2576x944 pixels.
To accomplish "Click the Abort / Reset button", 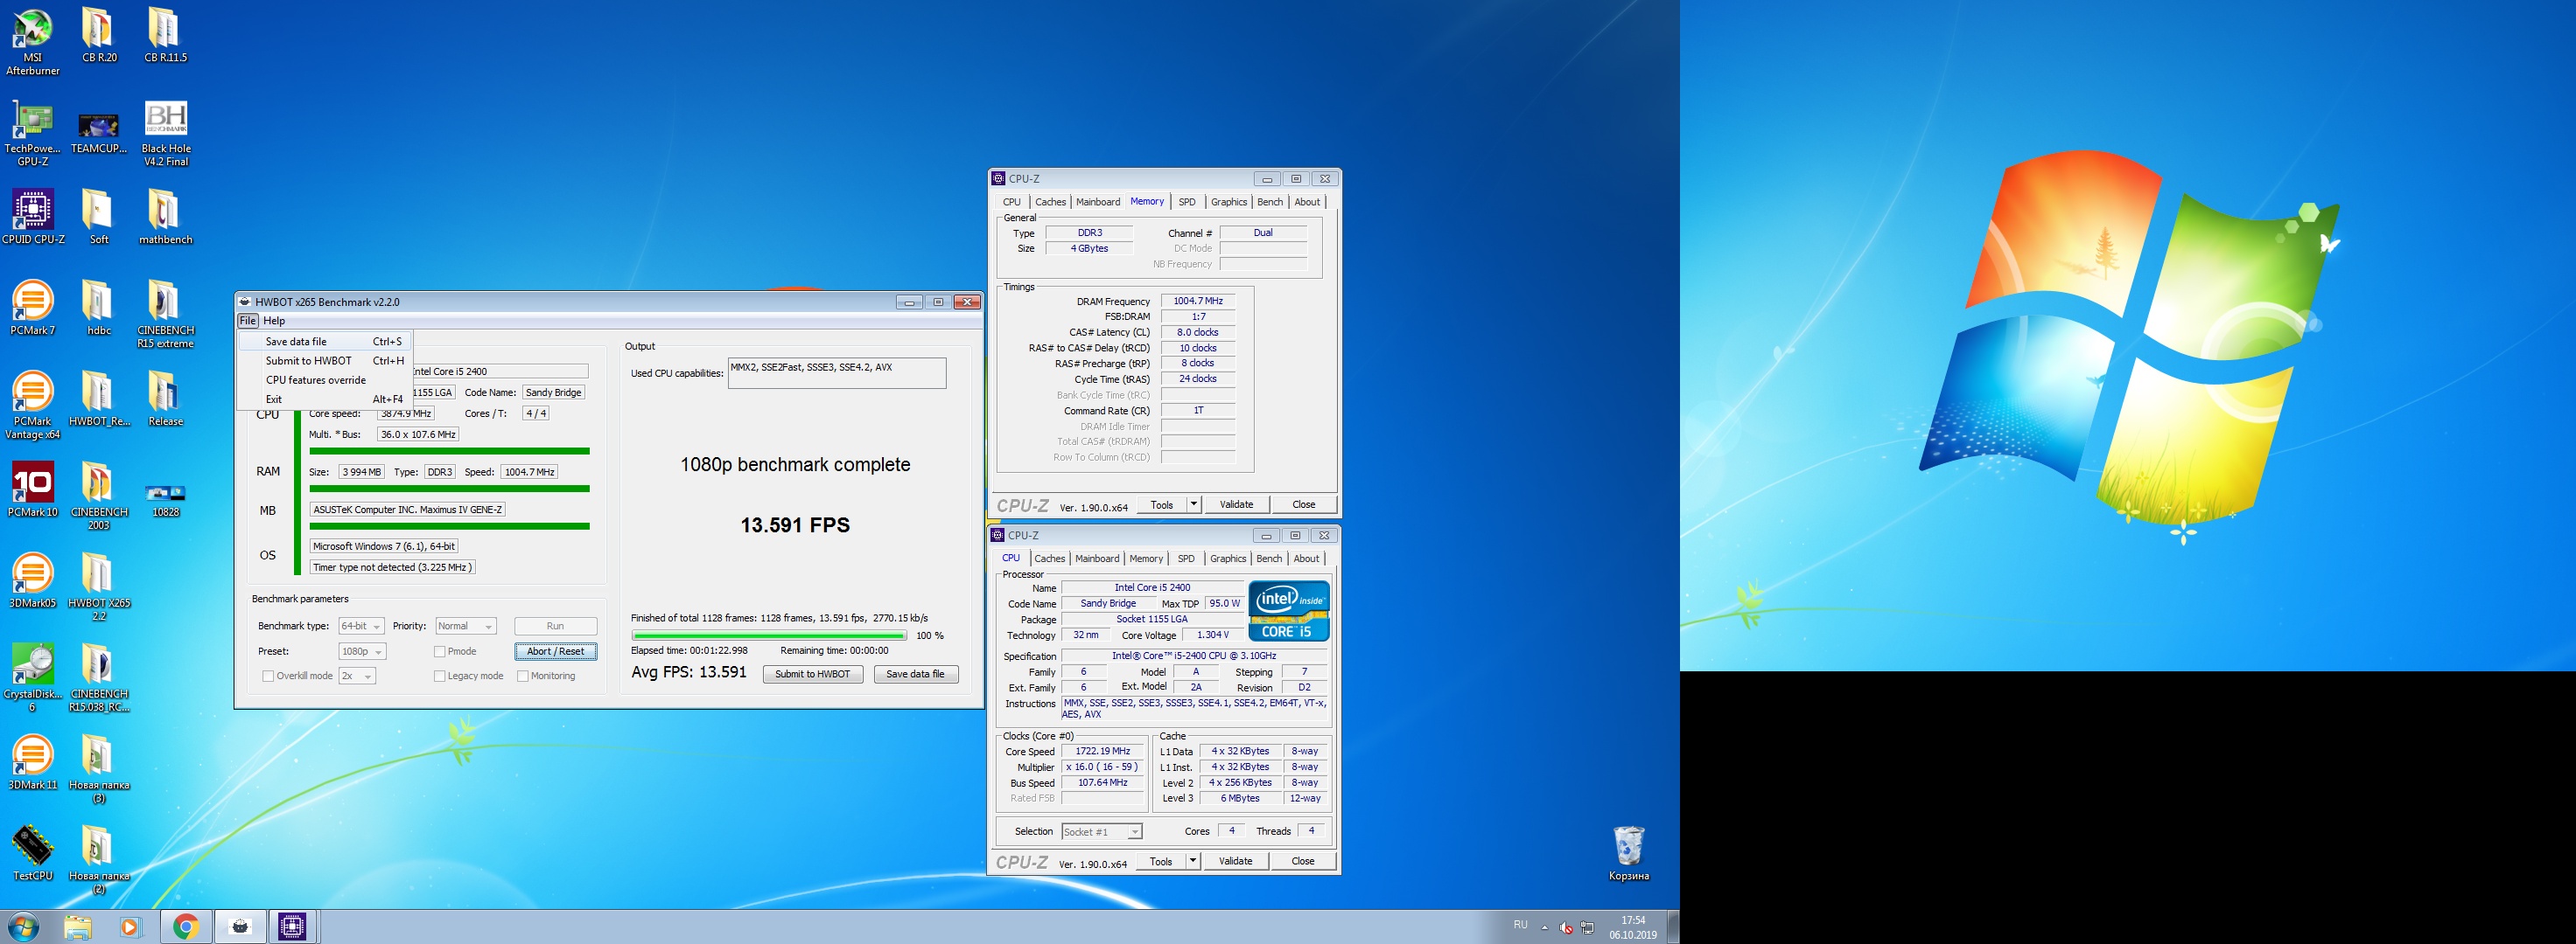I will click(556, 651).
